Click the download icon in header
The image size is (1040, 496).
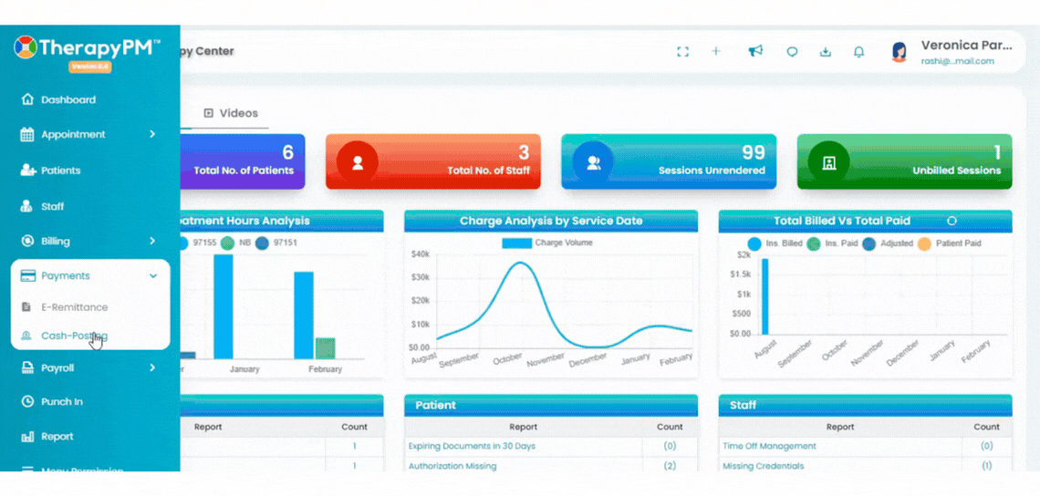click(x=825, y=52)
